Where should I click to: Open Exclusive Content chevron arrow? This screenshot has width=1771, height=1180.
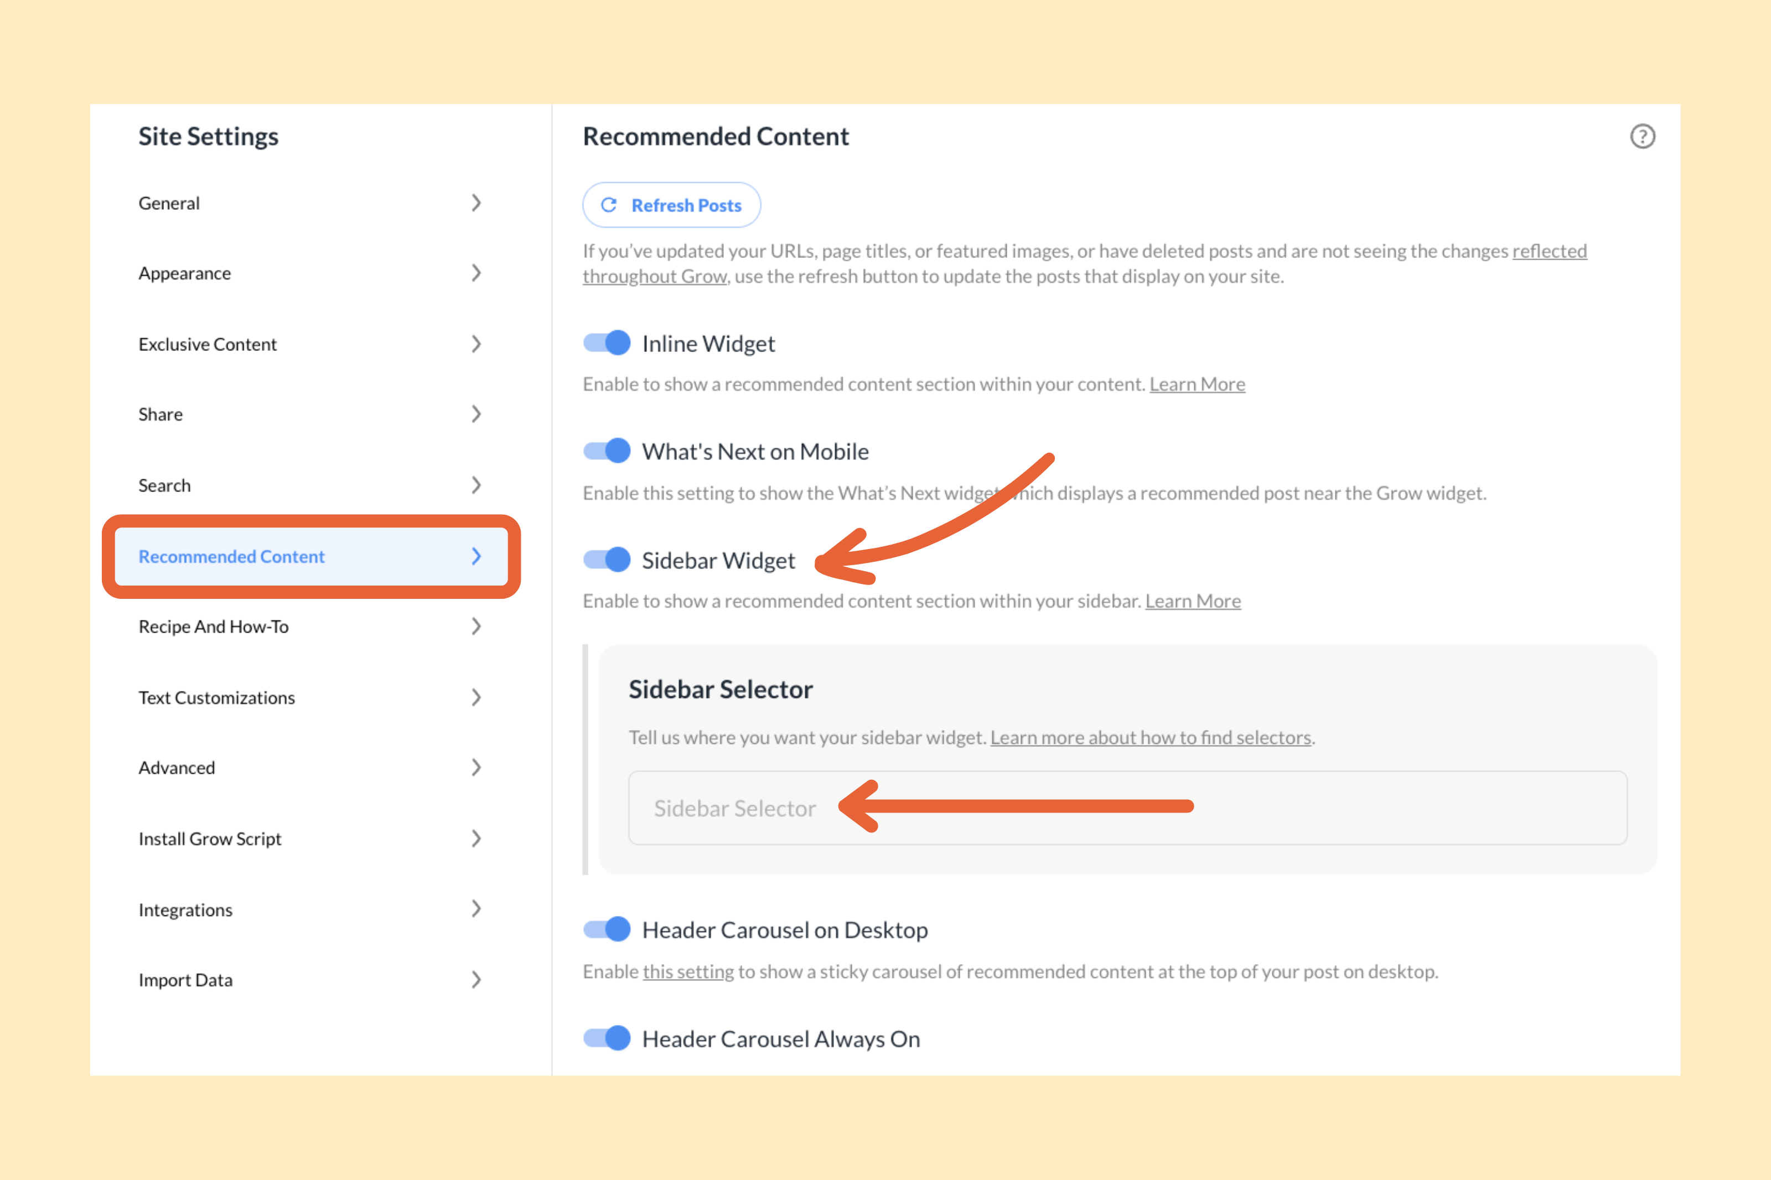pos(476,344)
